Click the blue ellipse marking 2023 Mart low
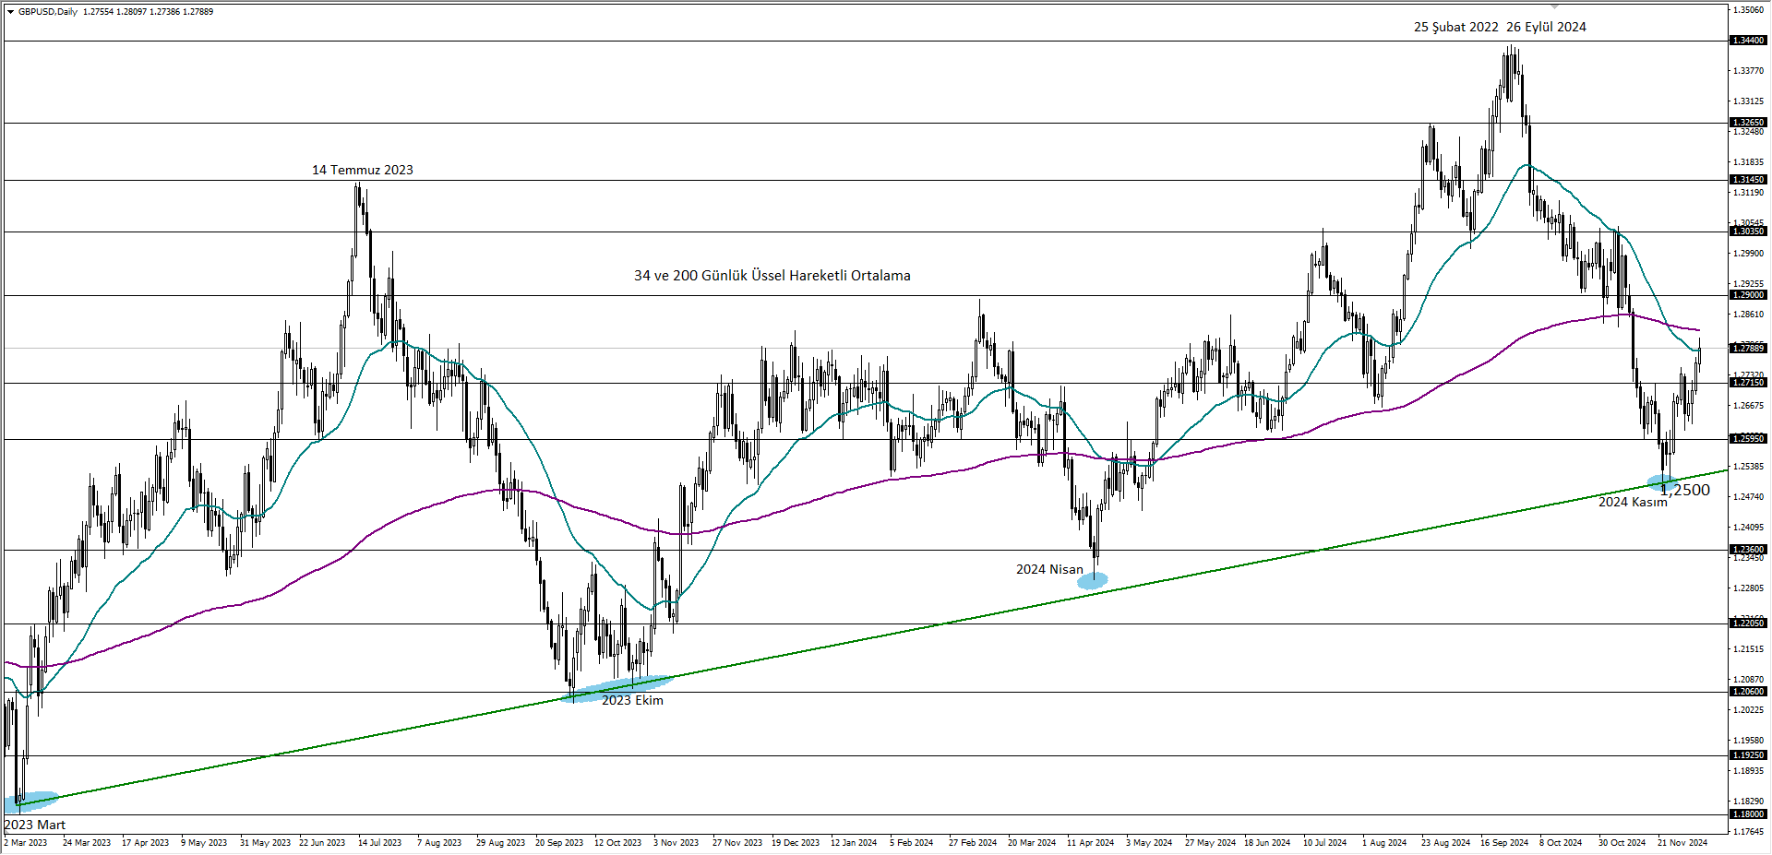 [31, 801]
